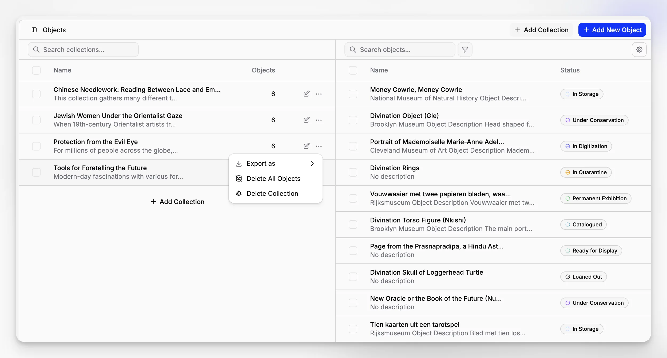667x358 pixels.
Task: Open the Loaned Out status badge
Action: 583,277
